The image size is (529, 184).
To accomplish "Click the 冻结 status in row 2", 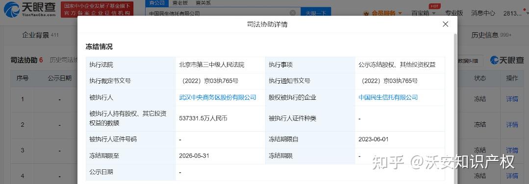I will point(480,125).
